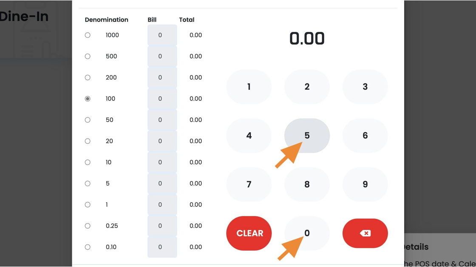Image resolution: width=476 pixels, height=267 pixels.
Task: Select the 1000 denomination radio button
Action: click(88, 35)
